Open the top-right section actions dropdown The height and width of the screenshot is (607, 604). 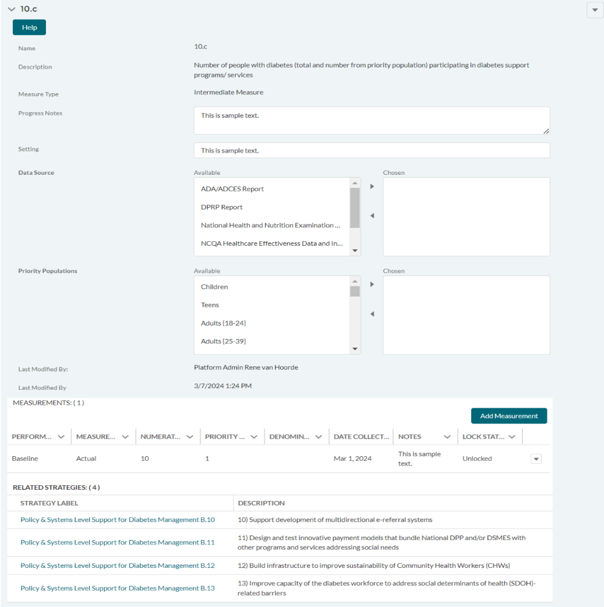tap(595, 10)
